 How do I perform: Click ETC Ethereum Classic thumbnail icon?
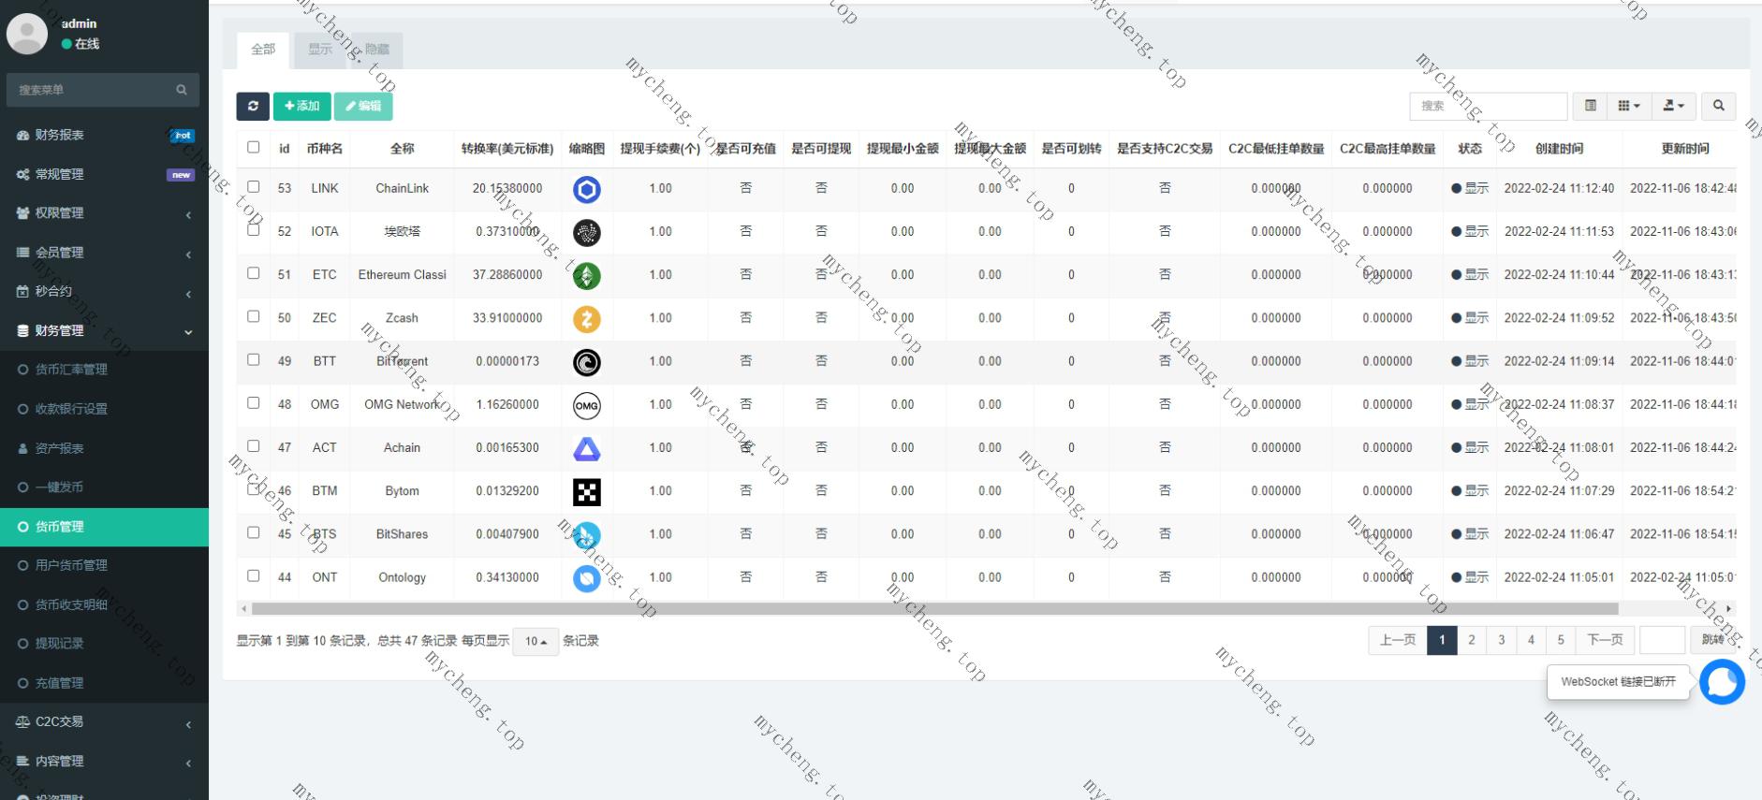(x=587, y=276)
